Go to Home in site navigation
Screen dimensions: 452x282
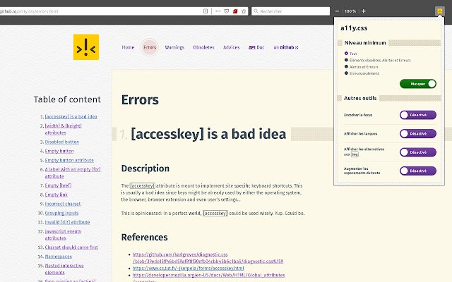[128, 47]
